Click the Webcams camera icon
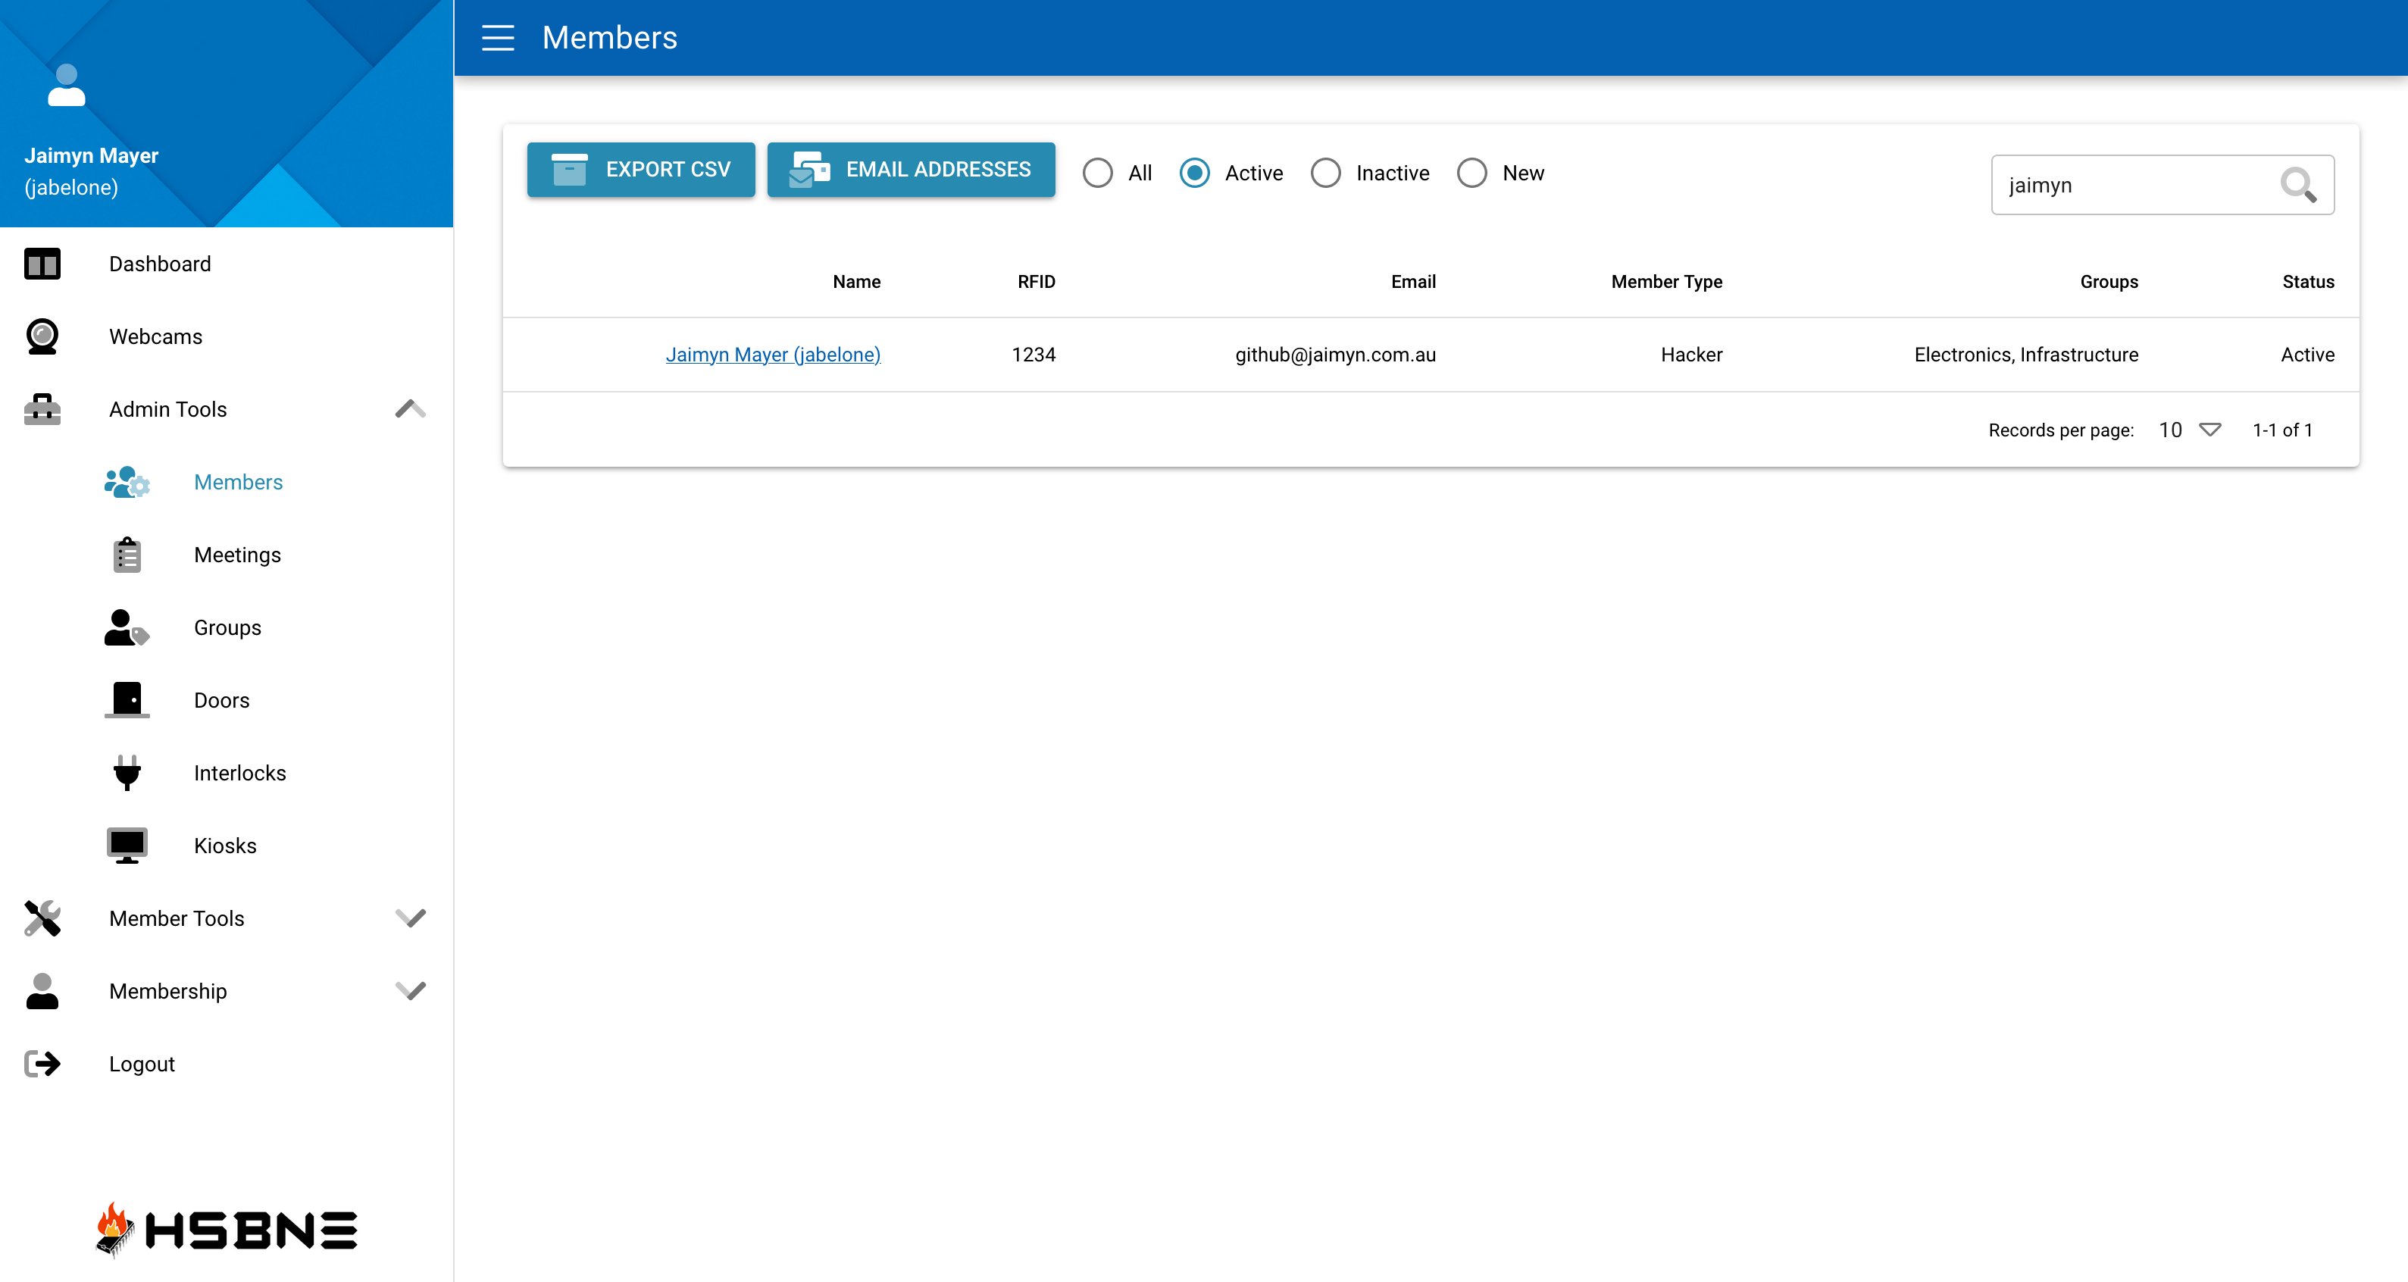The image size is (2408, 1282). tap(42, 336)
